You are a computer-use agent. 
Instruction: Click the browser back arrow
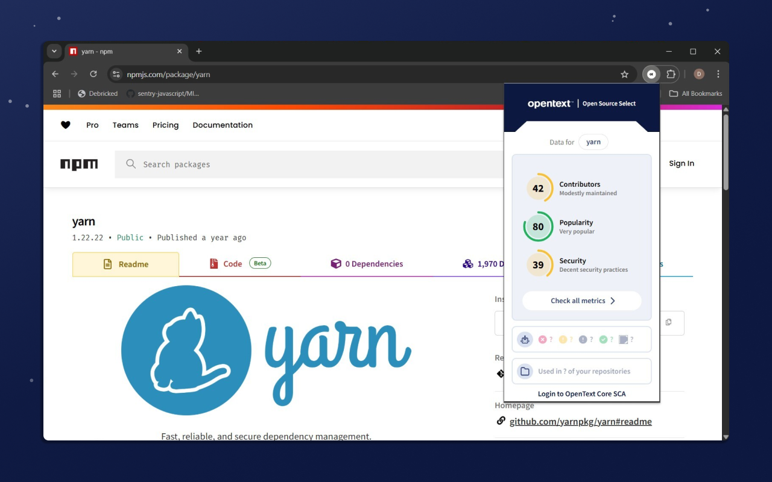(x=55, y=74)
